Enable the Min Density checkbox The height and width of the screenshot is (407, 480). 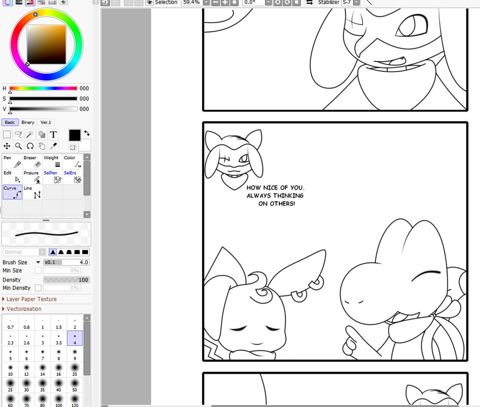tap(38, 288)
